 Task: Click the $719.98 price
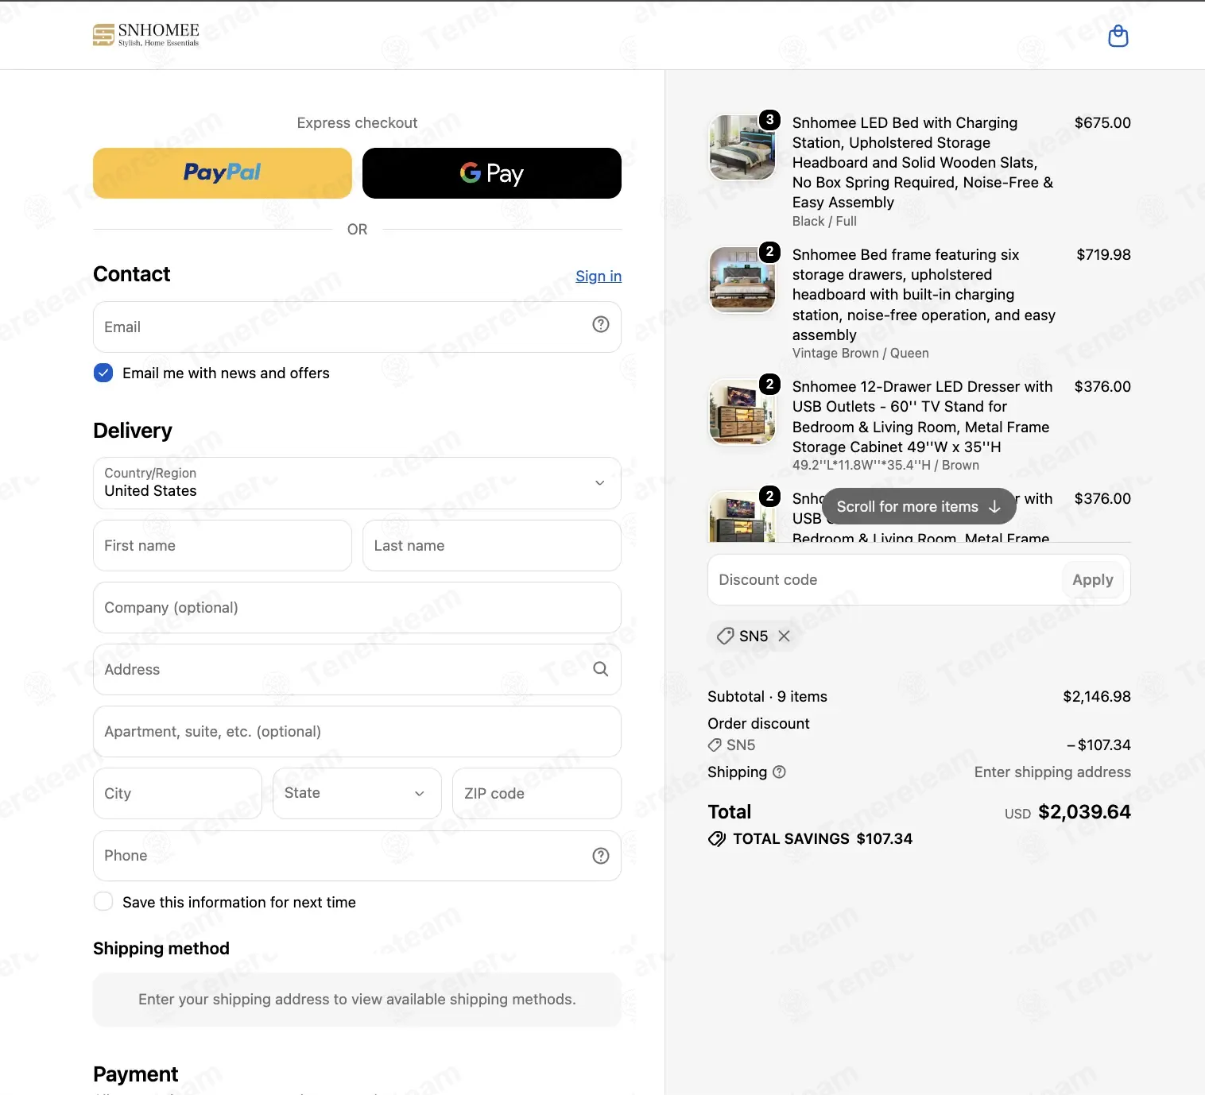tap(1103, 255)
